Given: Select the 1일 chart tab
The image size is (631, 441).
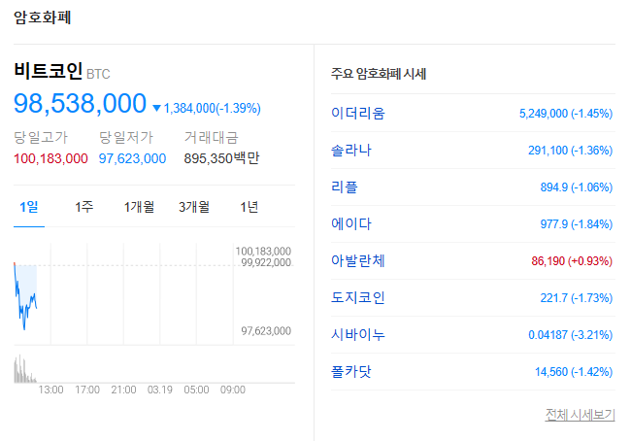Looking at the screenshot, I should pos(29,207).
